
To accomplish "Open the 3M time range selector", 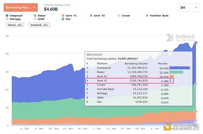I will pos(188,8).
